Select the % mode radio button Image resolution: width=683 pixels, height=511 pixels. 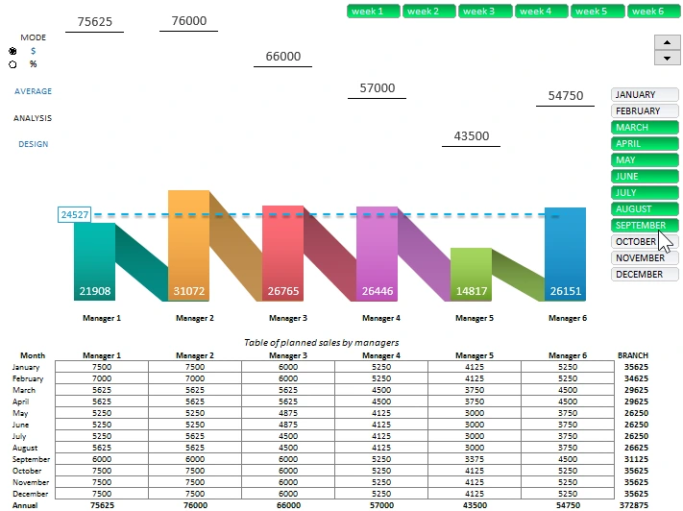[12, 64]
